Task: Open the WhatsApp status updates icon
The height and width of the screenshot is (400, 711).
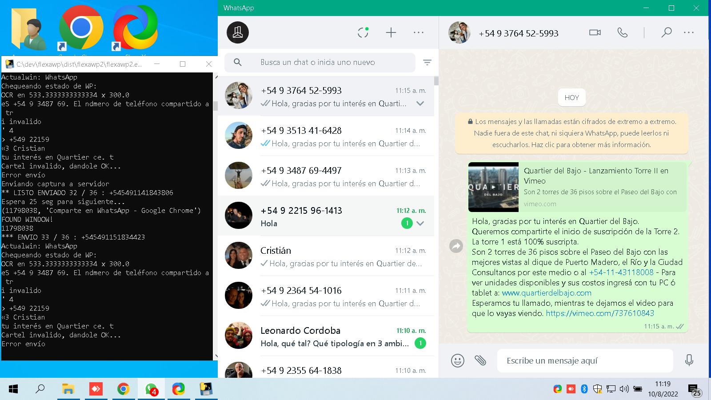Action: 363,32
